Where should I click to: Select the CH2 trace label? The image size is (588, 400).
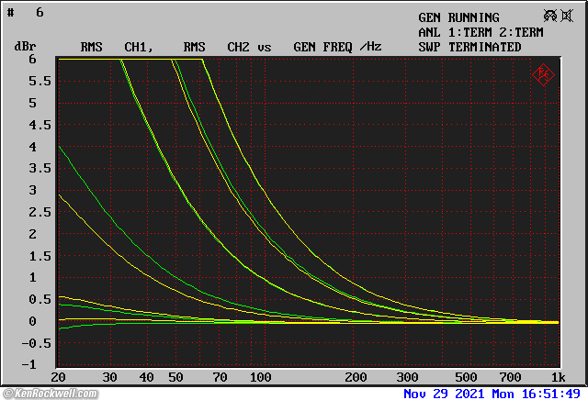coord(240,47)
